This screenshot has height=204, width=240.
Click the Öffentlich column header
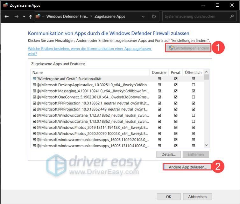(x=193, y=72)
